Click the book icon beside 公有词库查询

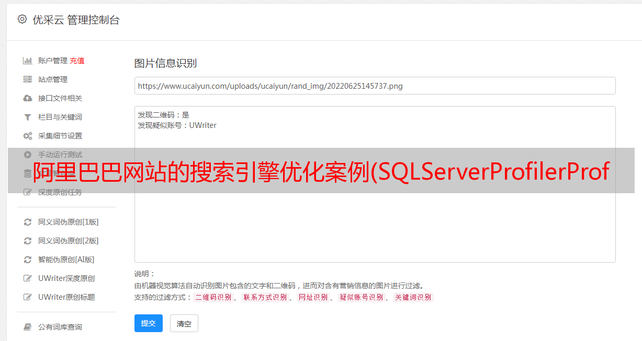point(28,327)
